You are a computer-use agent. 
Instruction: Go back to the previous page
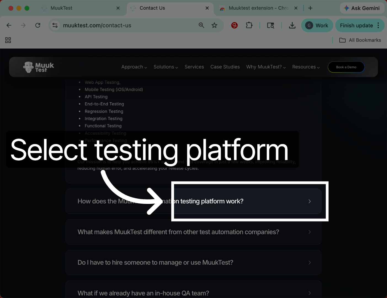(x=9, y=25)
